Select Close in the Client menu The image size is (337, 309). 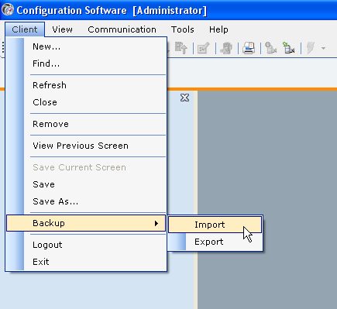86,102
